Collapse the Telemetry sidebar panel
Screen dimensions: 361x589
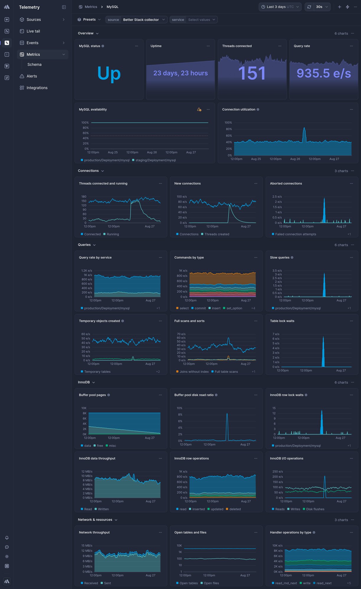click(64, 7)
